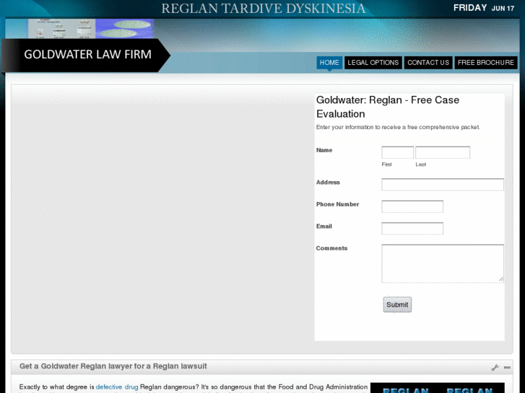Focus the First name input field

click(397, 153)
